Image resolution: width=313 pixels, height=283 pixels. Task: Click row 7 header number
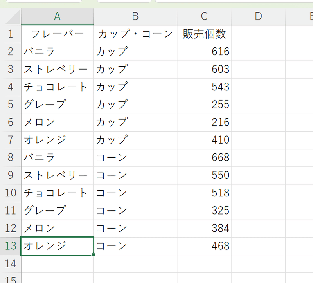pos(10,140)
